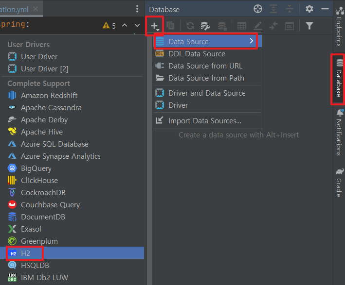Open the Gradle tool window
The image size is (345, 285).
(x=339, y=183)
